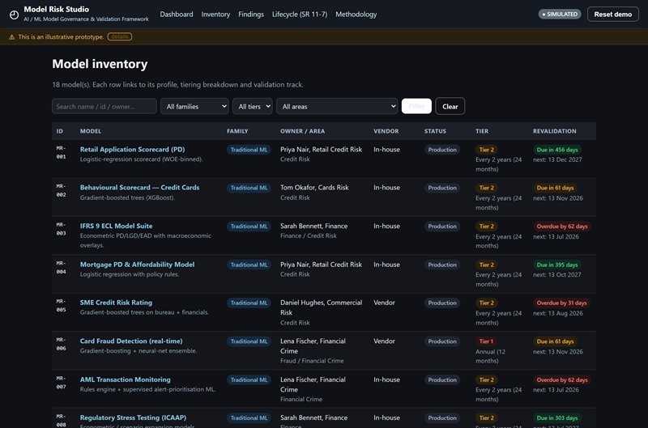The height and width of the screenshot is (428, 648).
Task: Open the prototype banner details pill
Action: tap(120, 36)
